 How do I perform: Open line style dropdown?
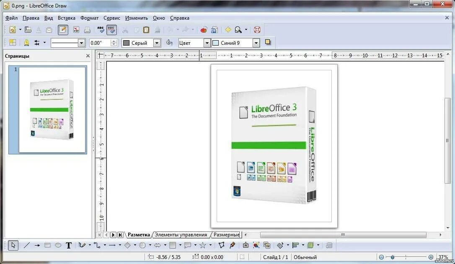(x=82, y=43)
